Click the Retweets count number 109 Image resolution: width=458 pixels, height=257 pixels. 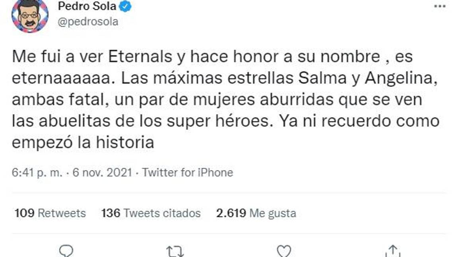25,213
